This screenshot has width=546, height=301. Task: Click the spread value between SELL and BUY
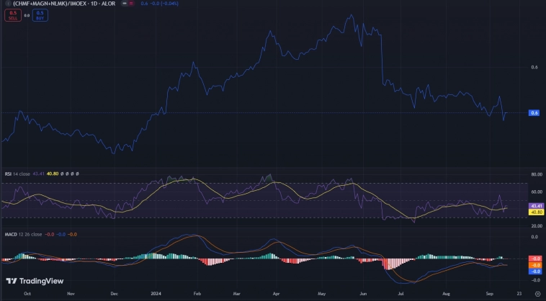tap(27, 14)
